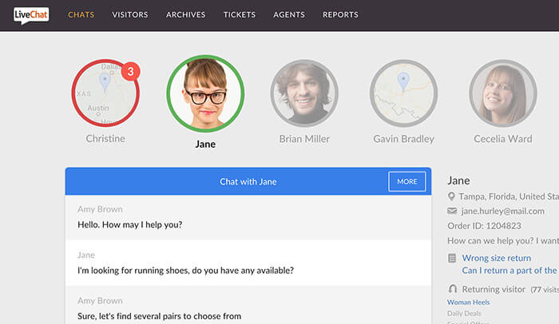
Task: Go to the Visitors tab
Action: pyautogui.click(x=129, y=14)
